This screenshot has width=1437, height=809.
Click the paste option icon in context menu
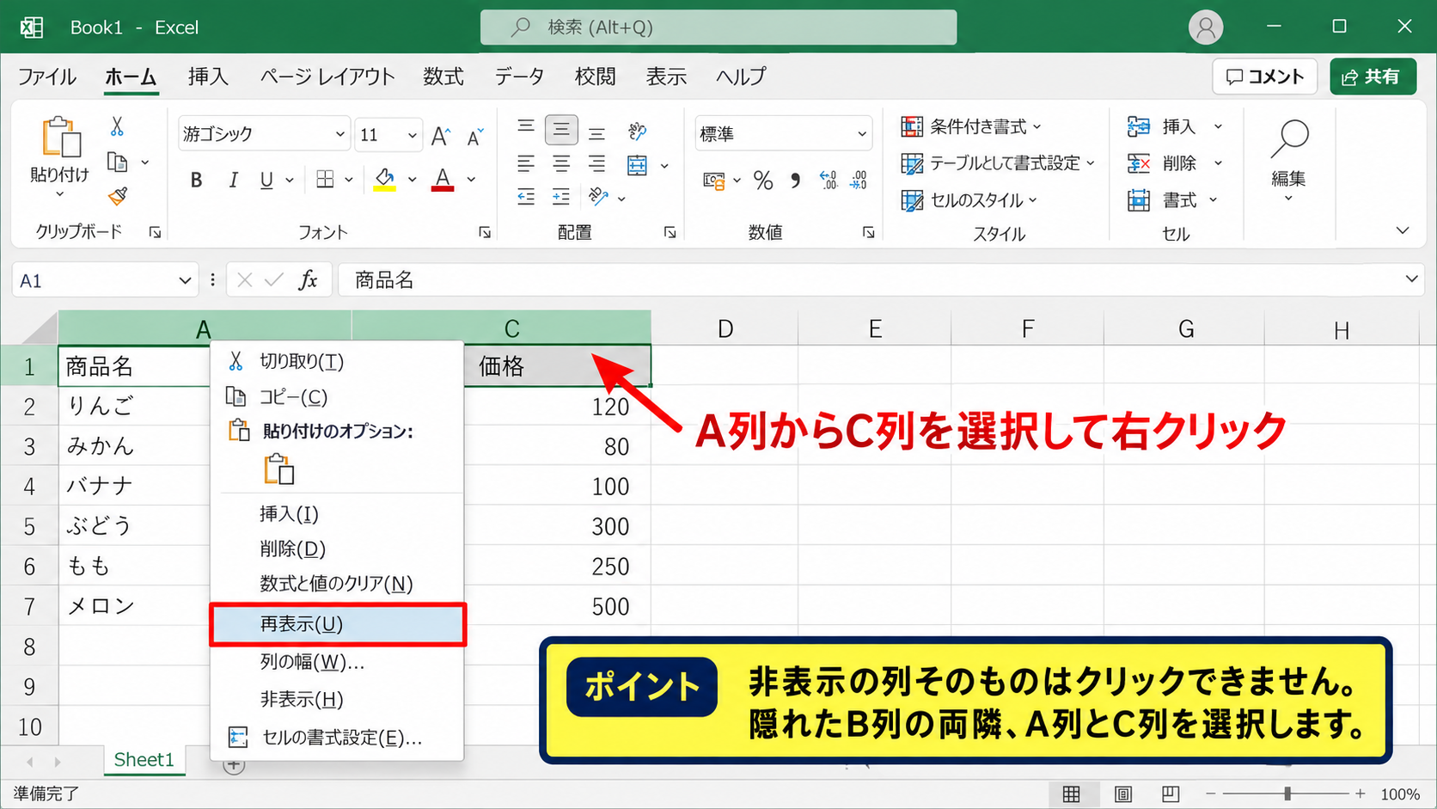[x=278, y=469]
